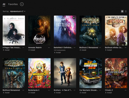Install Amnesia: Rebirth
This screenshot has height=98, width=129.
32,50
